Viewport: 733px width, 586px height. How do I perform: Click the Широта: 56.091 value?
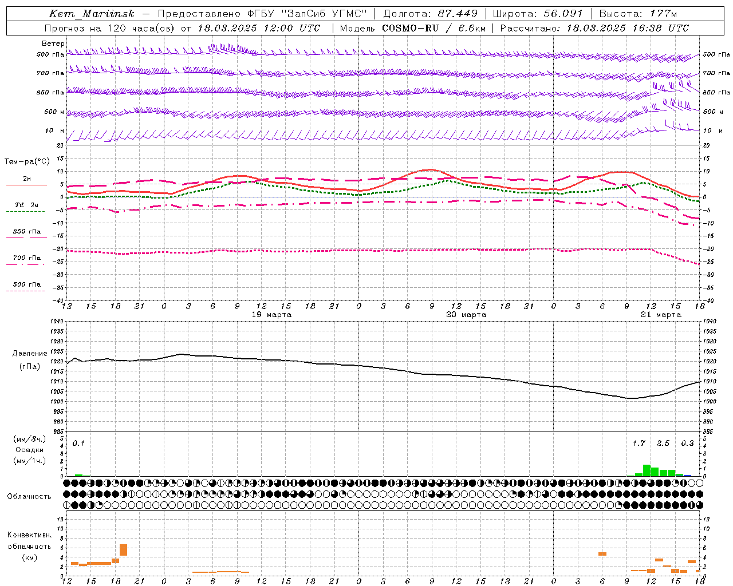pos(538,14)
